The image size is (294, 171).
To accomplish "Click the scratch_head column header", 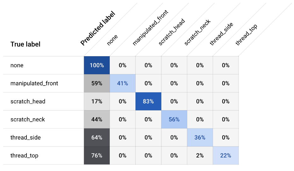I will pos(171,32).
